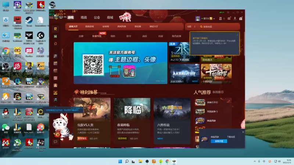Click the sidebar chat bubble icon

[x=55, y=142]
